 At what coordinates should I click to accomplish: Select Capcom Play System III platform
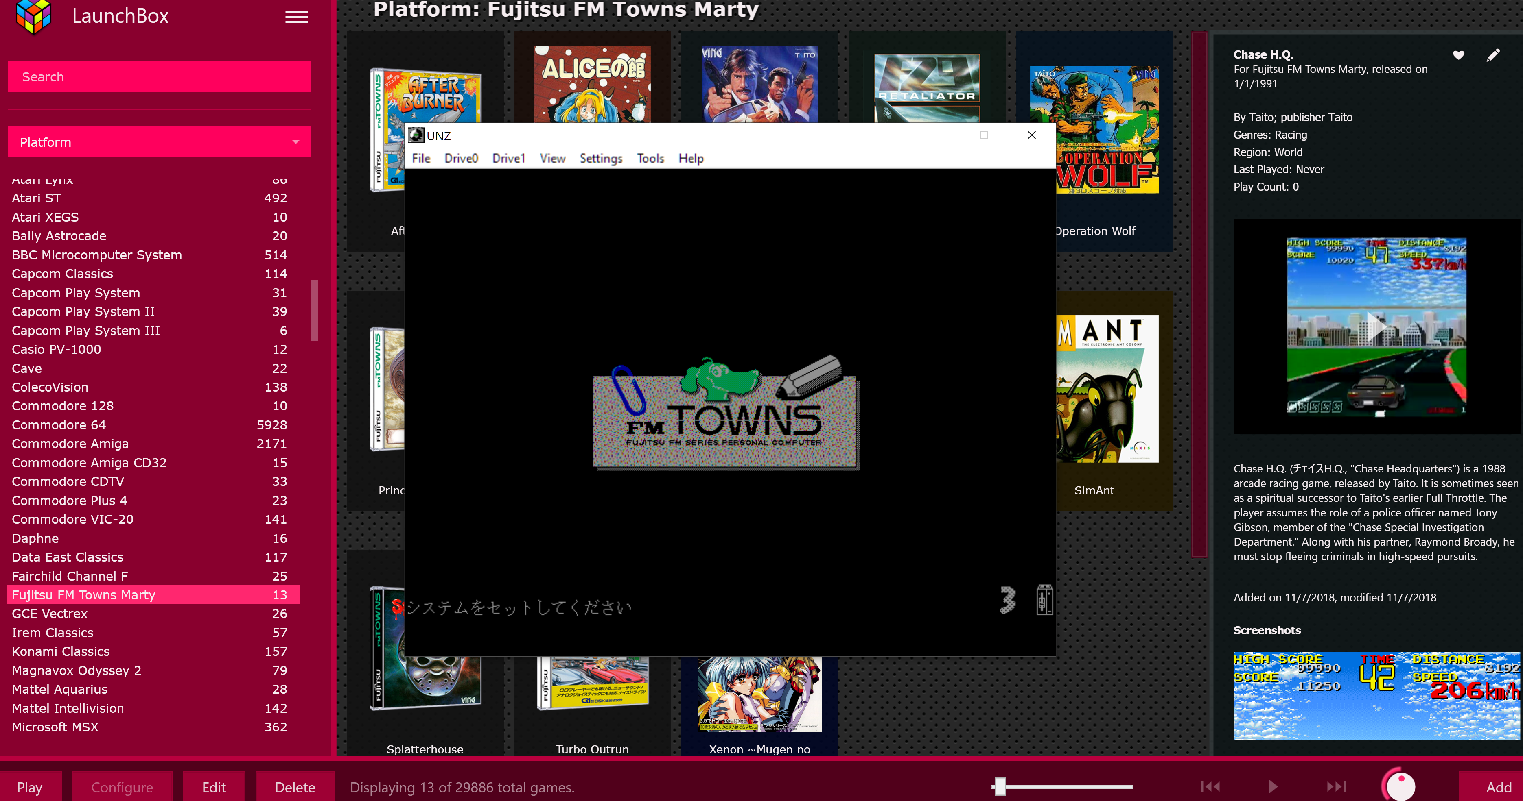coord(153,330)
